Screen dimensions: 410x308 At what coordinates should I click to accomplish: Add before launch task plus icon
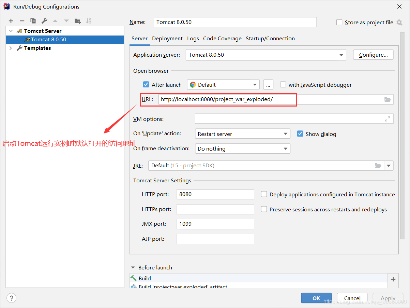(x=393, y=279)
